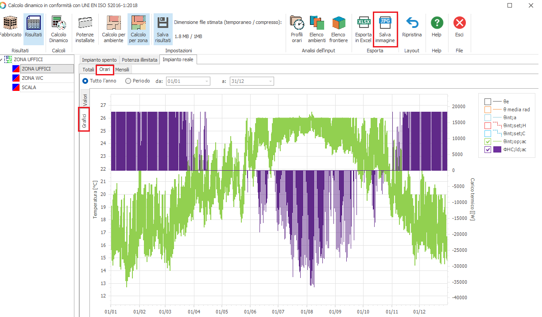Click the purple ΦHC;ld;ac legend swatch
This screenshot has width=542, height=317.
click(x=497, y=149)
